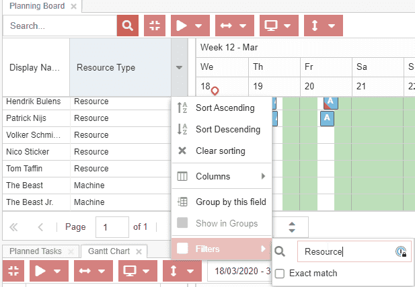The image size is (415, 287).
Task: Open the Filters submenu arrow
Action: (x=263, y=249)
